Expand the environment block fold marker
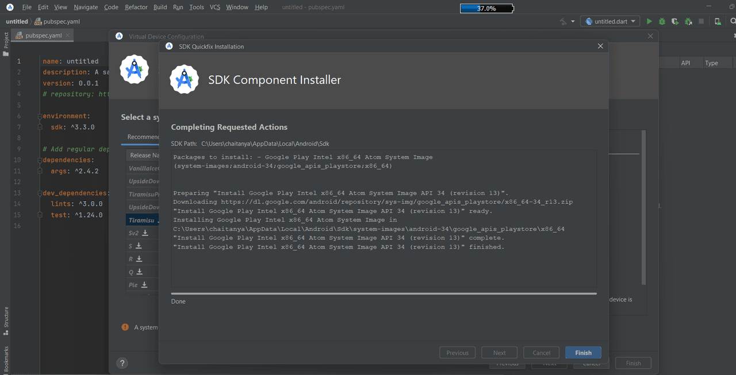 pyautogui.click(x=40, y=116)
